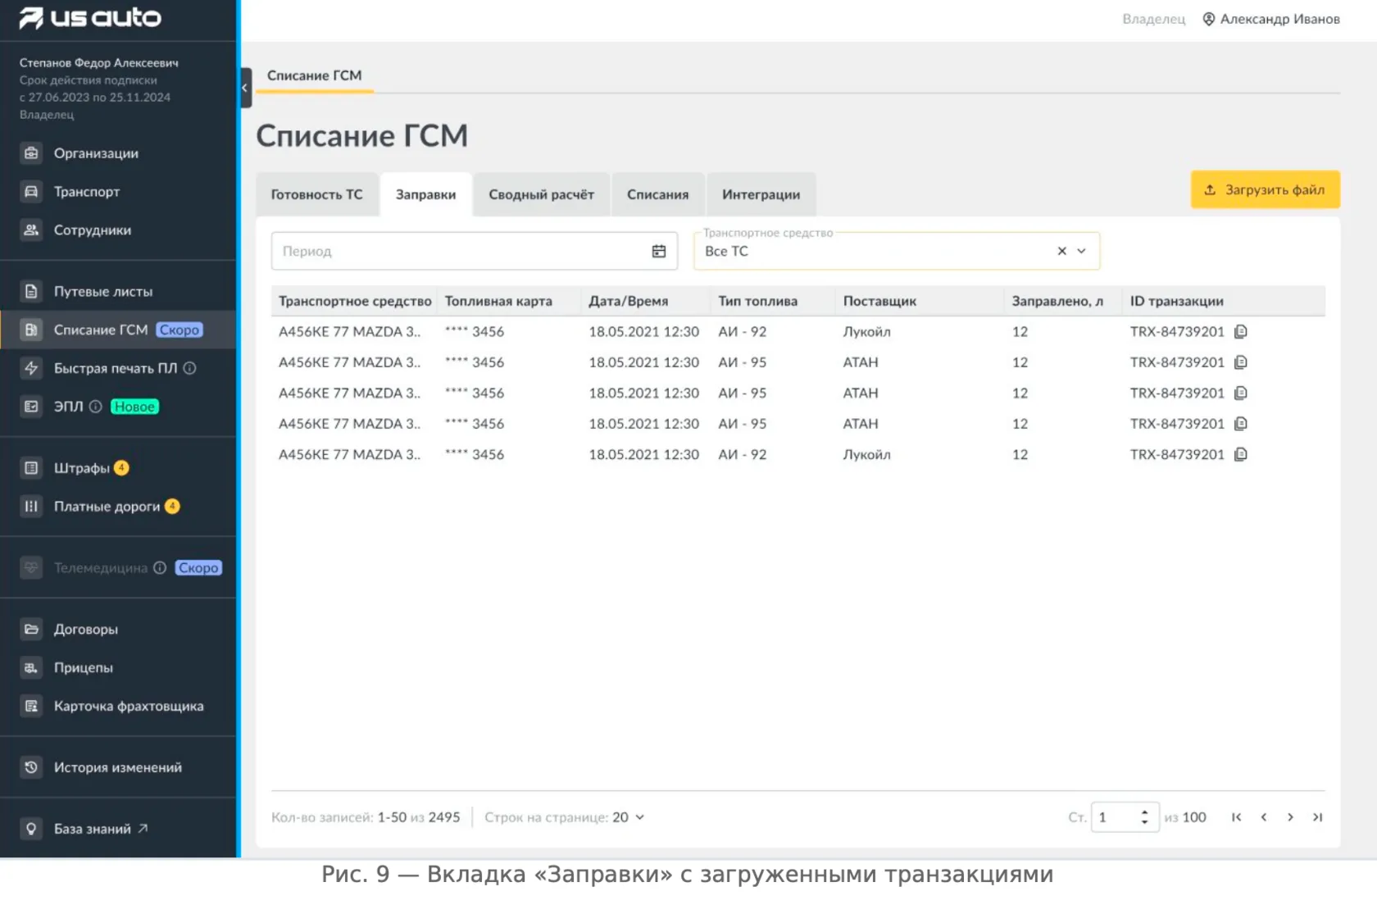The height and width of the screenshot is (905, 1377).
Task: Open the Интеграции tab
Action: (x=761, y=194)
